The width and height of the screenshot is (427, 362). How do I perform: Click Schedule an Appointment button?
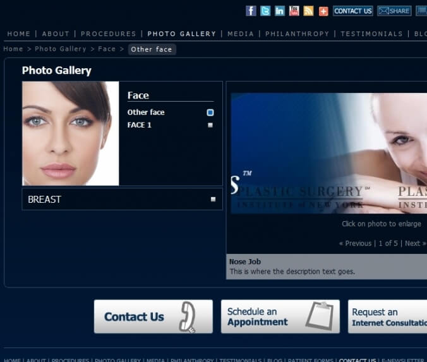280,317
